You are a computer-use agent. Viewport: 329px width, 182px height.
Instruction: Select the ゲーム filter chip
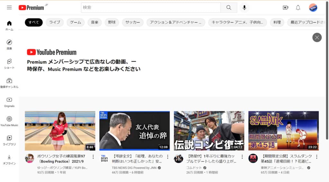point(76,22)
